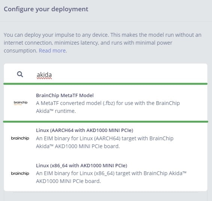Select the MetaTF converted model (.fbz) description
The width and height of the screenshot is (212, 201).
point(108,107)
